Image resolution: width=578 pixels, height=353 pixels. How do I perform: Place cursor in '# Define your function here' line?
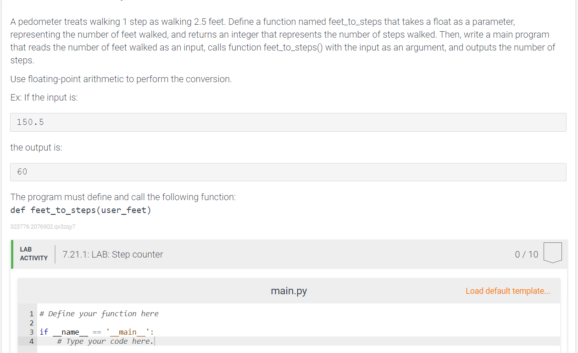(99, 314)
